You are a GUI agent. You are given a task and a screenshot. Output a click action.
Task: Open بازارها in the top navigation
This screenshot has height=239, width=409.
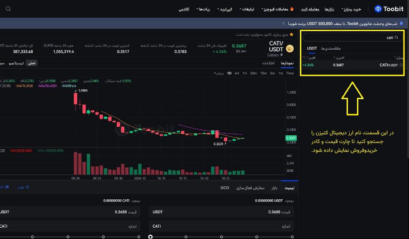(329, 9)
